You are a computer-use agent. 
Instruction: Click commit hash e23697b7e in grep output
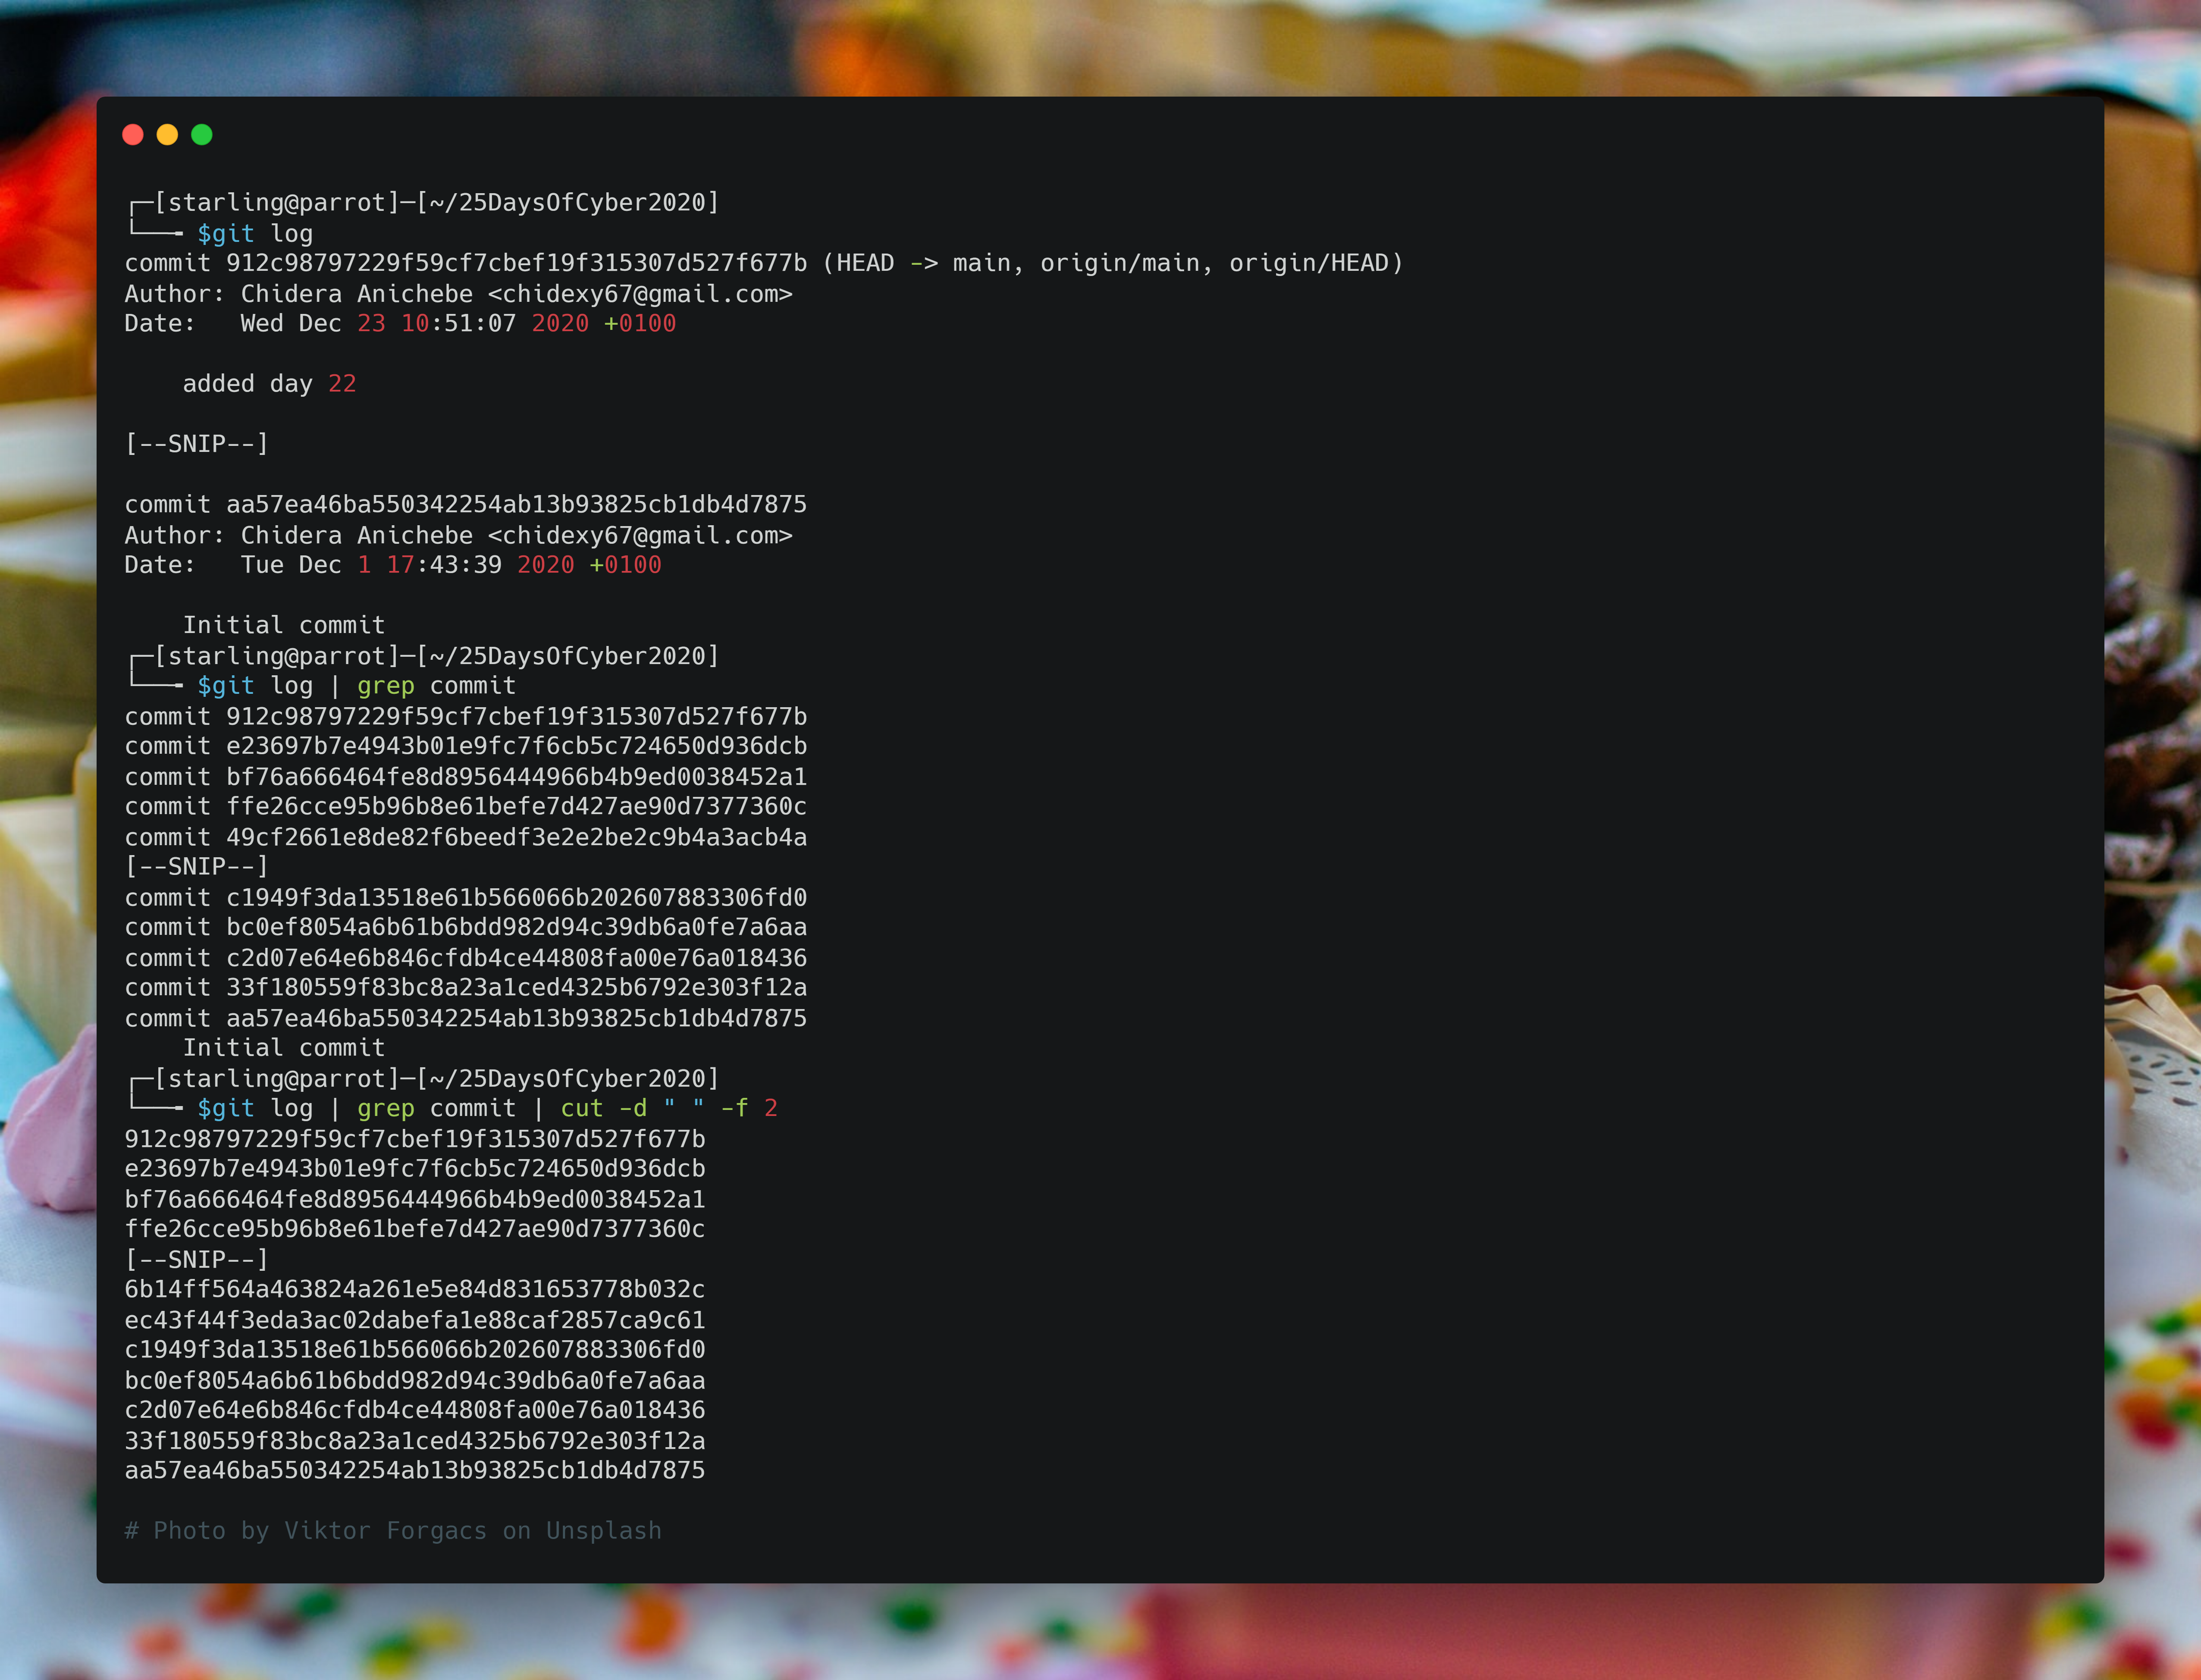click(x=516, y=746)
